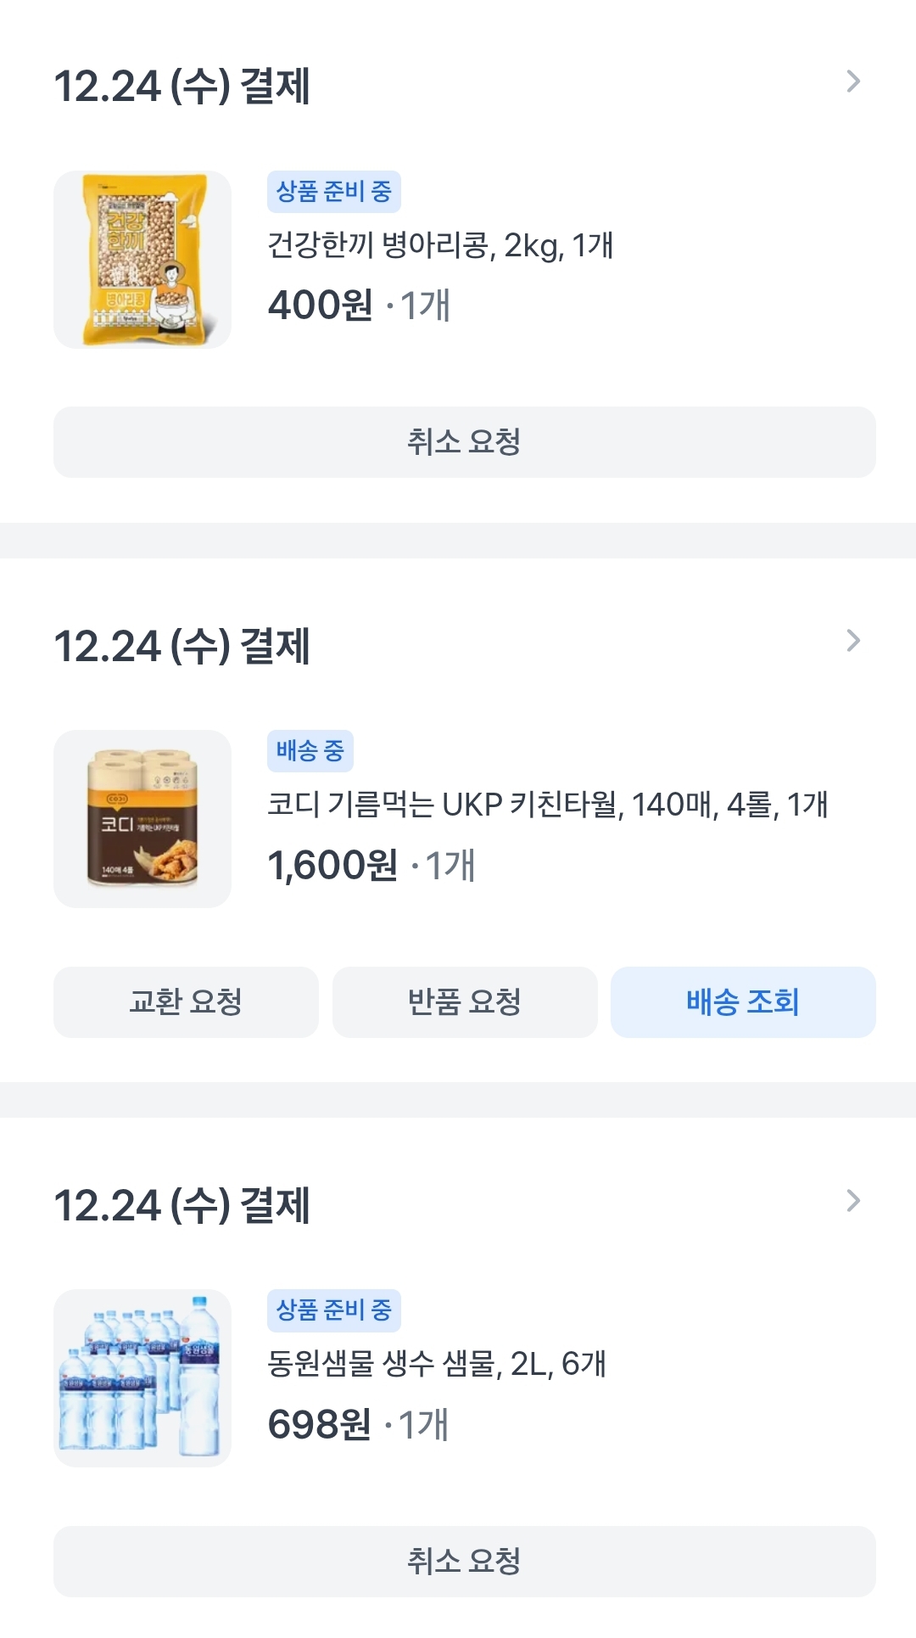Request cancellation for the 병아리콩 order
The height and width of the screenshot is (1638, 916).
click(x=465, y=442)
